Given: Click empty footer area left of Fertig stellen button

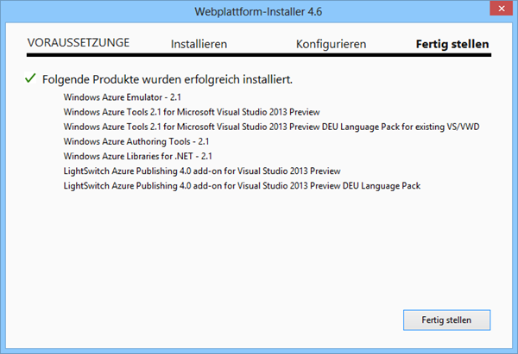Looking at the screenshot, I should pyautogui.click(x=216, y=320).
